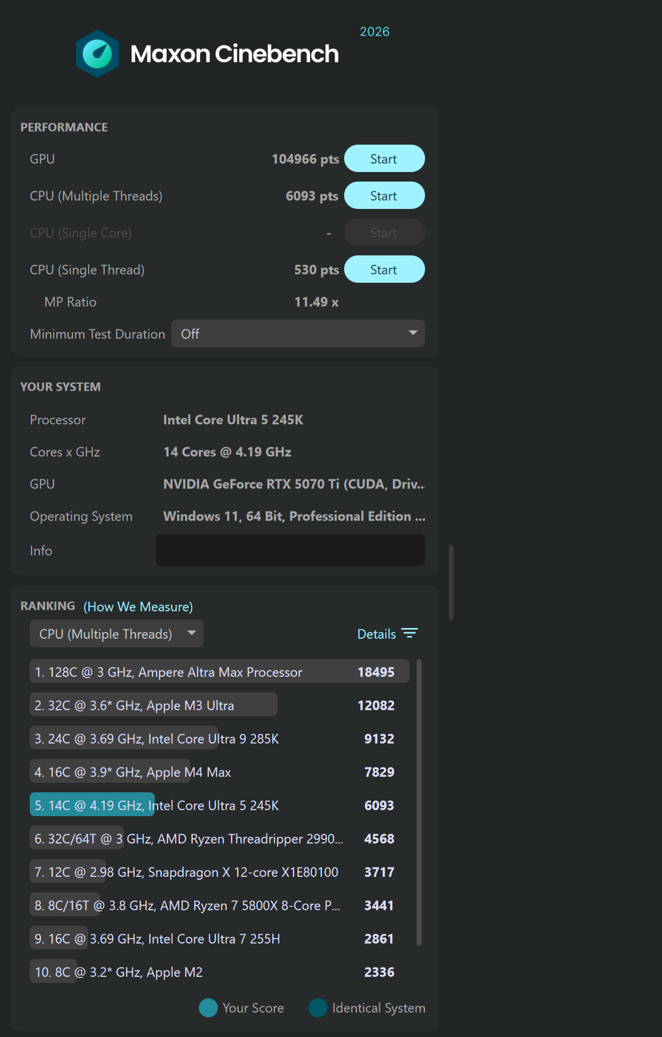The image size is (662, 1037).
Task: Select the AMD Ryzen 7 5800X row
Action: tap(219, 905)
